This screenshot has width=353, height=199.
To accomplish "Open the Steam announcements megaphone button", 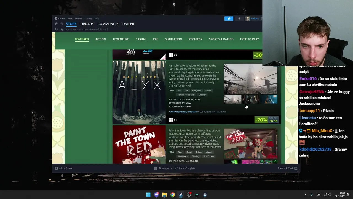I will 229,19.
